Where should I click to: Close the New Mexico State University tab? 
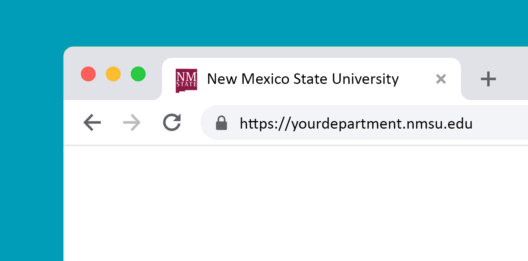[441, 79]
